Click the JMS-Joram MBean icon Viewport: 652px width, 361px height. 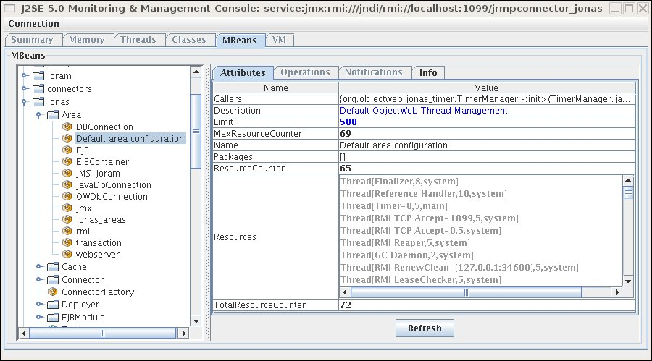click(x=67, y=173)
